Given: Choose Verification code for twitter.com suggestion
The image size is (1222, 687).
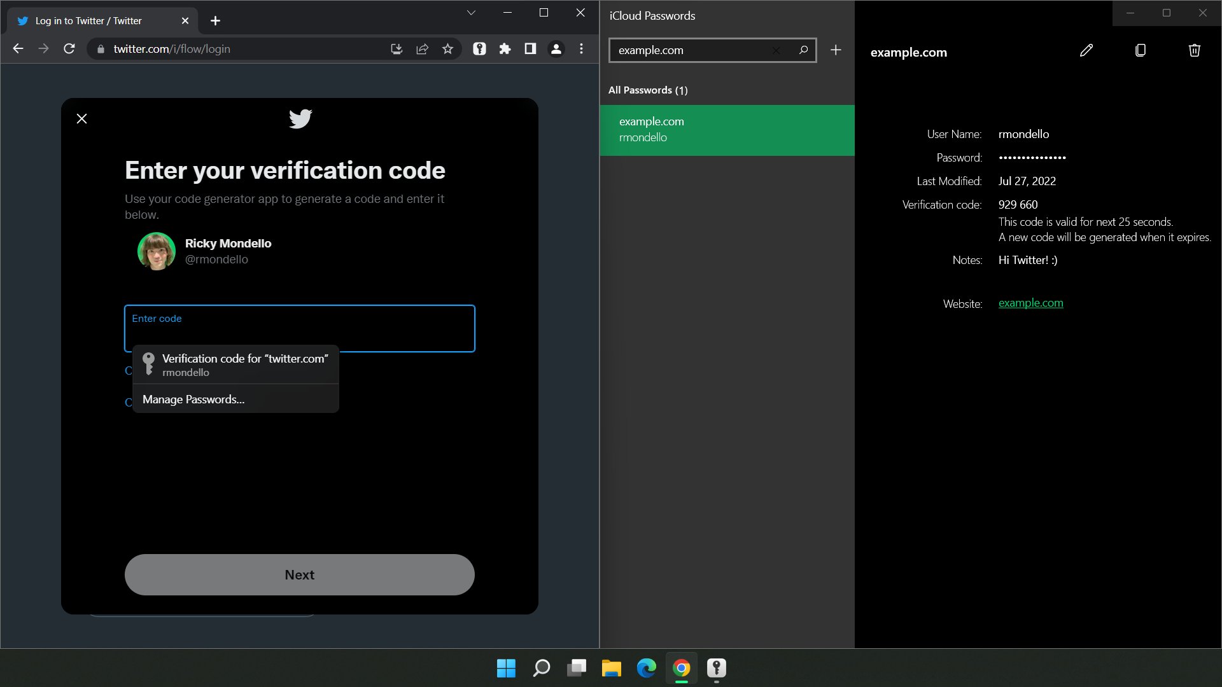Looking at the screenshot, I should pyautogui.click(x=235, y=364).
